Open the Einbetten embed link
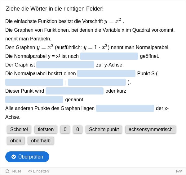Image resolution: width=186 pixels, height=175 pixels. pyautogui.click(x=38, y=171)
